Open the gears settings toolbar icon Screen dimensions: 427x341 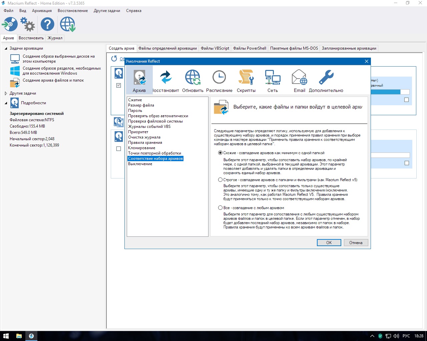click(28, 24)
